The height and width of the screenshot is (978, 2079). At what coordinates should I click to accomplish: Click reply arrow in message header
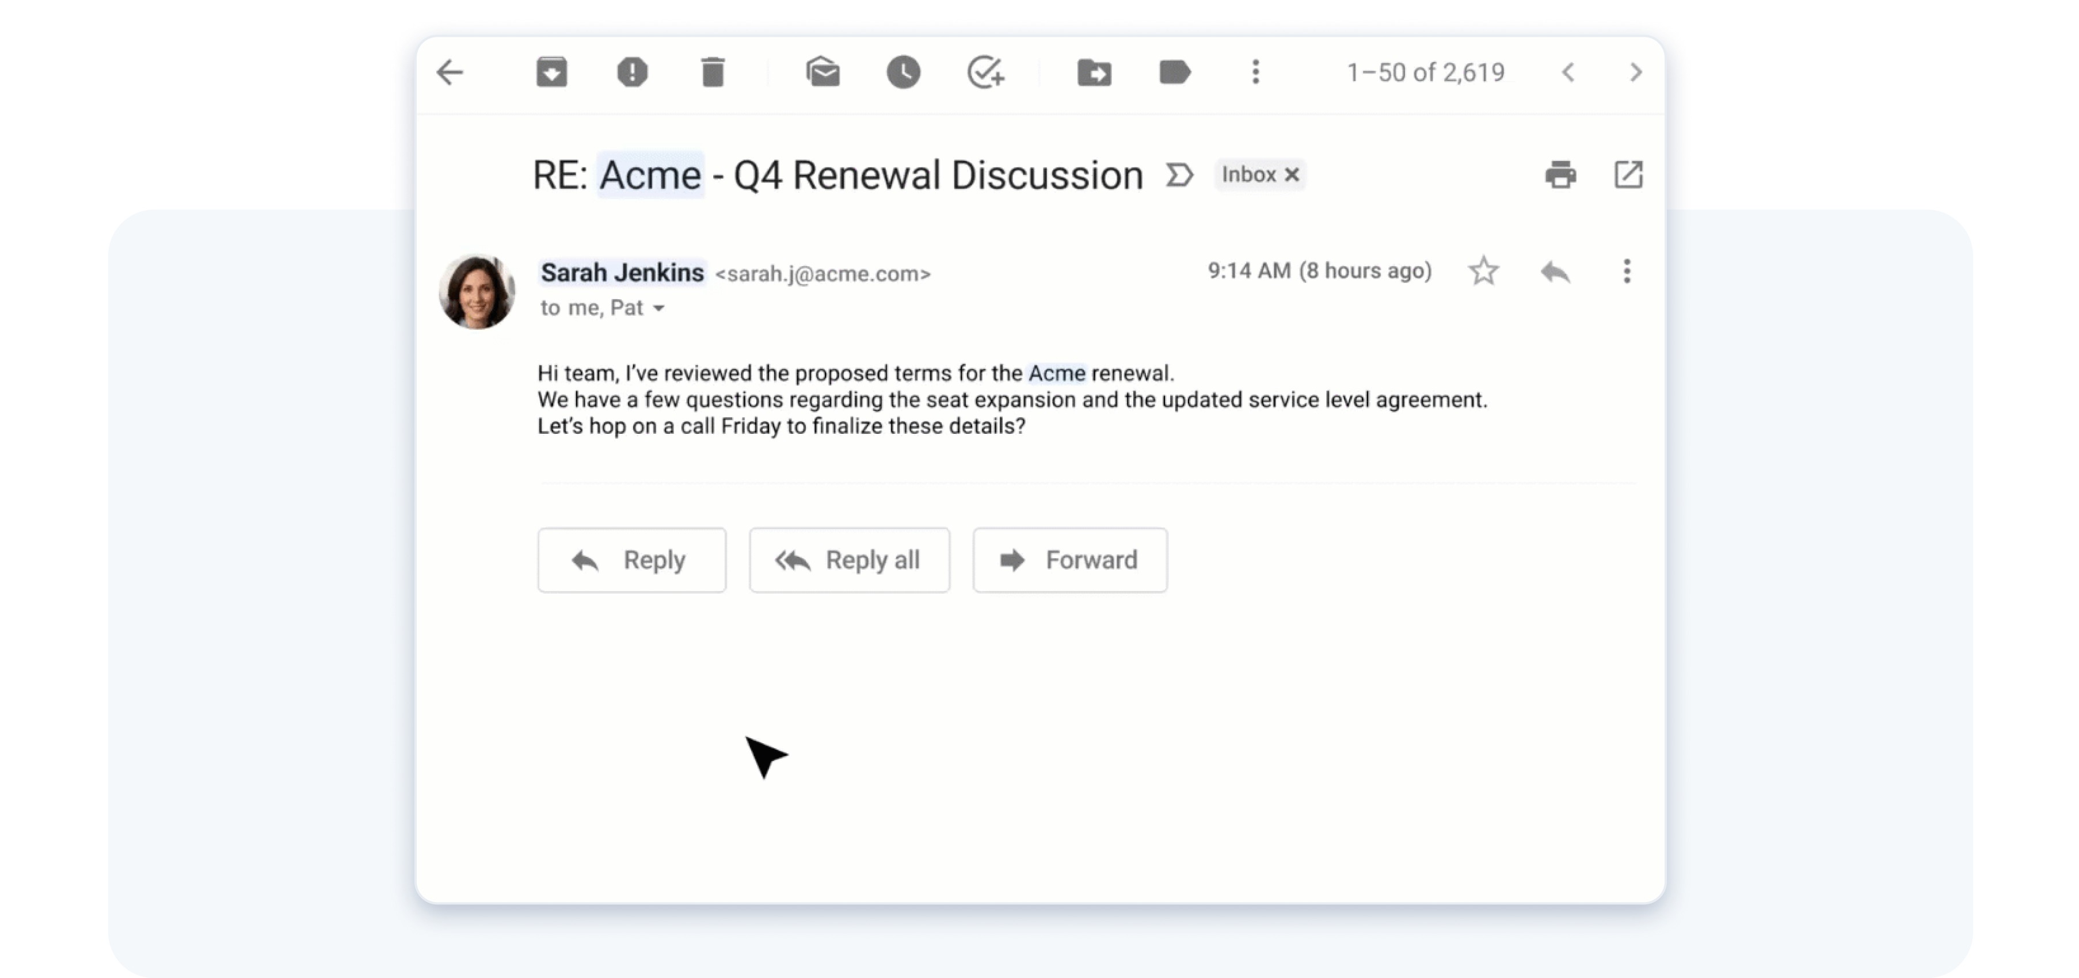1555,272
